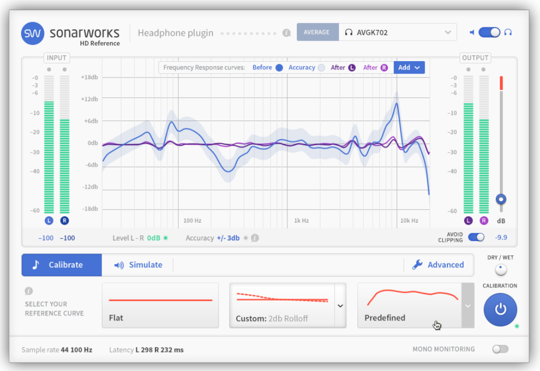Viewport: 540px width, 371px height.
Task: Expand the Custom curve dropdown arrow
Action: [340, 306]
